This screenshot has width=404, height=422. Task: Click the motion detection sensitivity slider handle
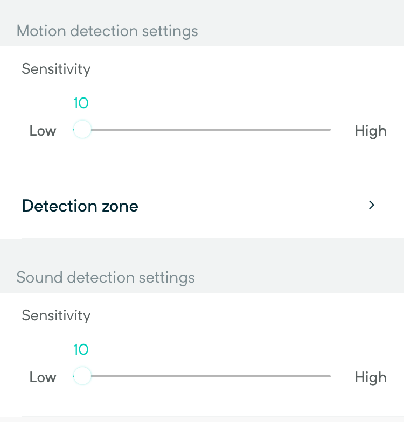tap(82, 130)
